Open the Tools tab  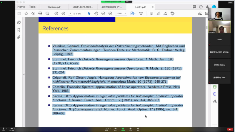(x=32, y=7)
